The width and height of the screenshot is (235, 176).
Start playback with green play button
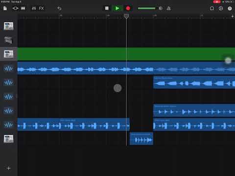click(117, 8)
